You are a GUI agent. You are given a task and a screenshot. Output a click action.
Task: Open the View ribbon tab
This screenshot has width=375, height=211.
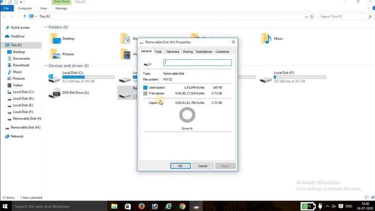43,8
